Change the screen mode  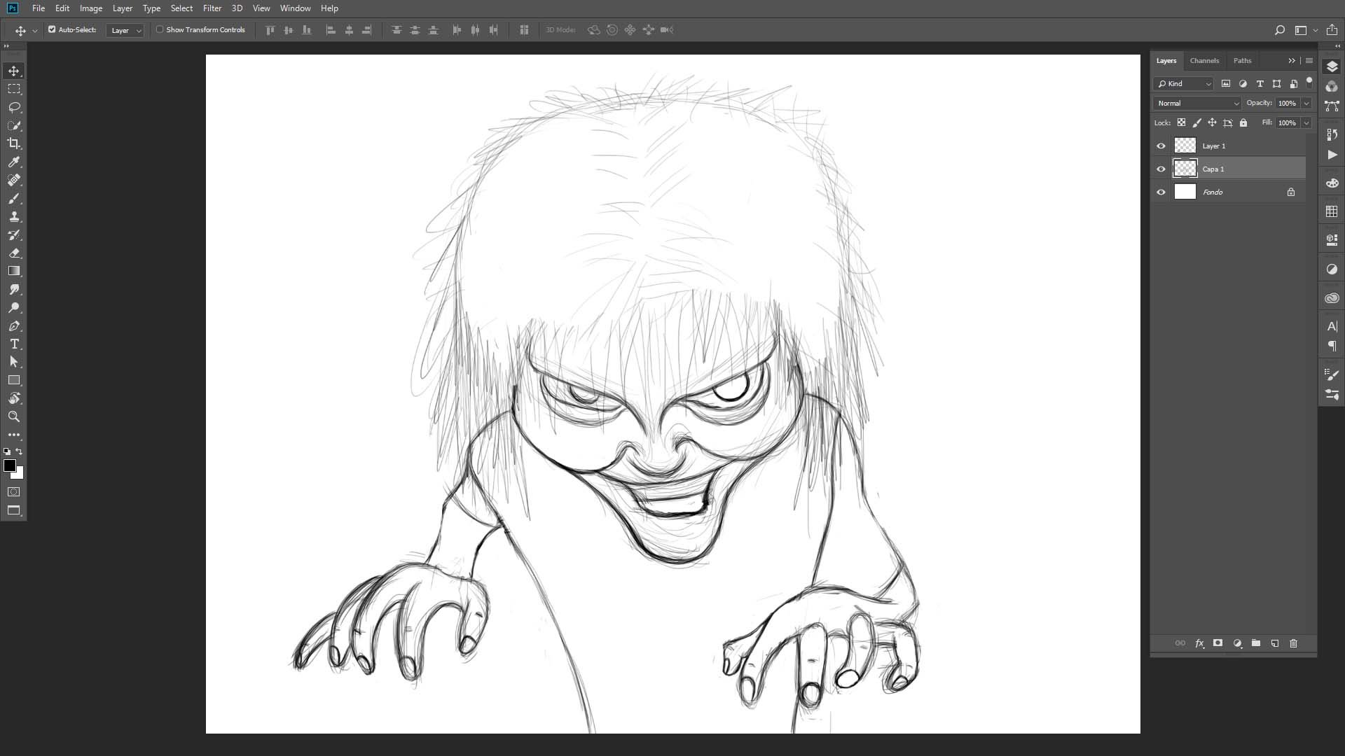point(14,510)
